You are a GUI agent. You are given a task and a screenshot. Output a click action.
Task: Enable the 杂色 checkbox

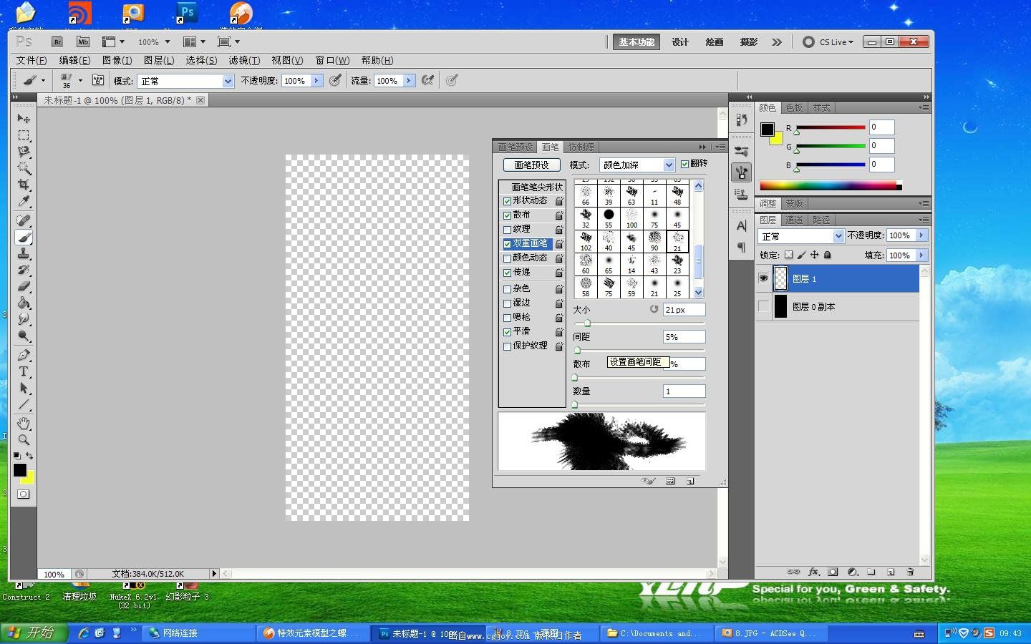pos(507,289)
